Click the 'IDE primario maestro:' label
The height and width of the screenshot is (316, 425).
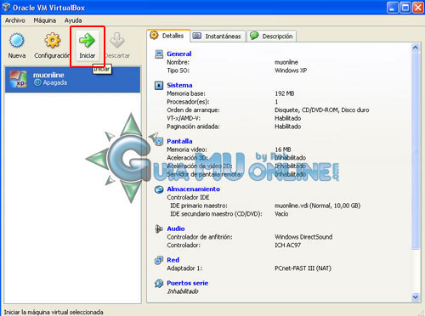[x=199, y=206]
